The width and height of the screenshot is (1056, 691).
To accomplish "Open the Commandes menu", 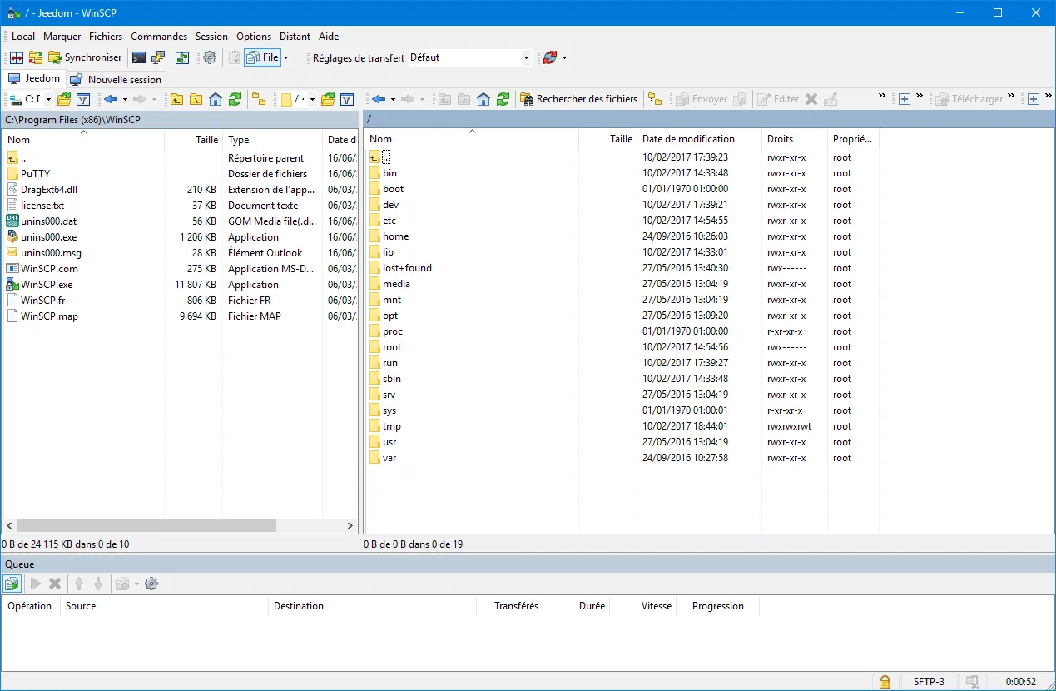I will pos(159,37).
